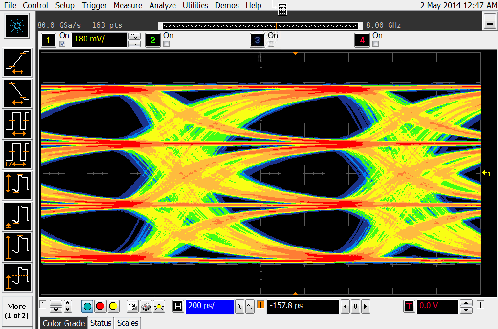Adjust waveform intensity with the sun icon
The height and width of the screenshot is (329, 498).
pyautogui.click(x=159, y=306)
